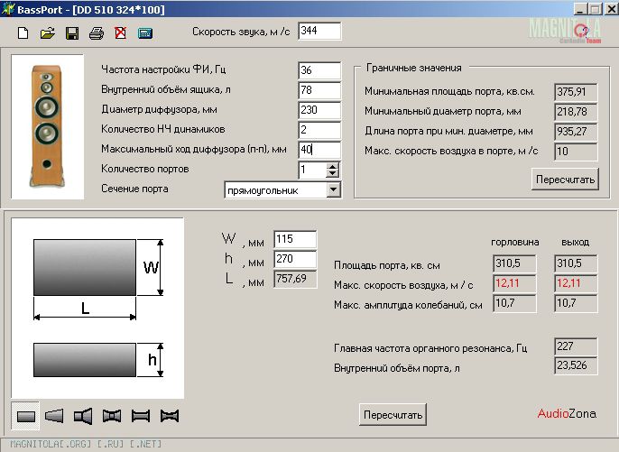Click the floorstanding speaker picture
Image resolution: width=619 pixels, height=452 pixels.
pos(47,126)
